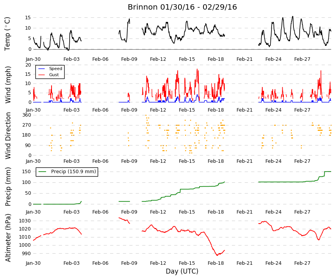The width and height of the screenshot is (335, 279).
Task: Click the blue Speed legend line swatch
Action: [x=42, y=68]
